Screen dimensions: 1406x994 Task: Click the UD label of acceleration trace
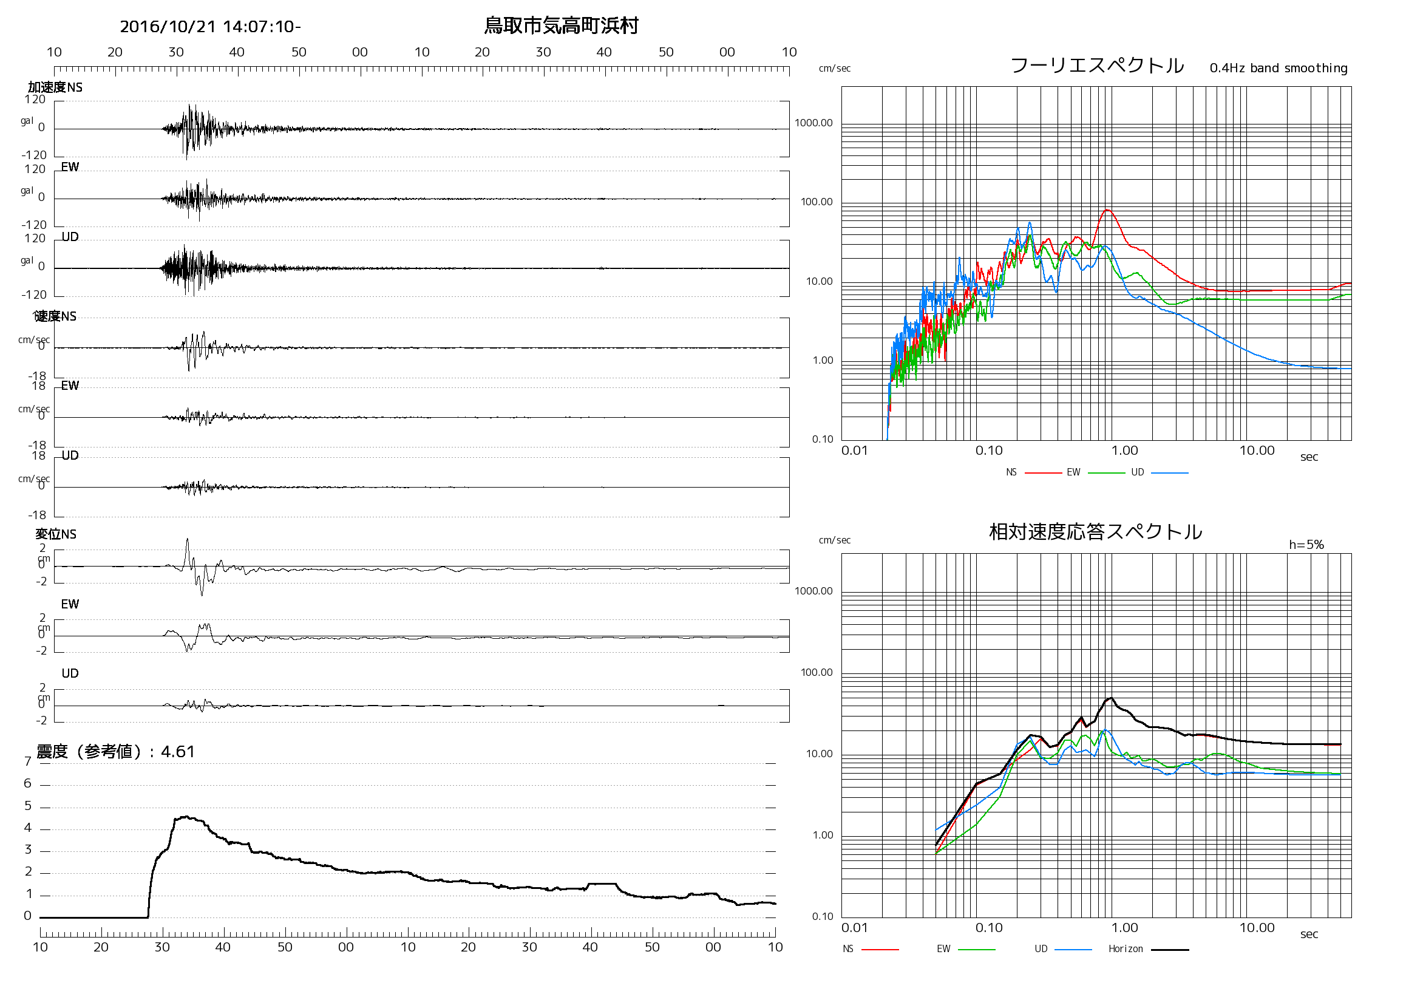coord(70,237)
